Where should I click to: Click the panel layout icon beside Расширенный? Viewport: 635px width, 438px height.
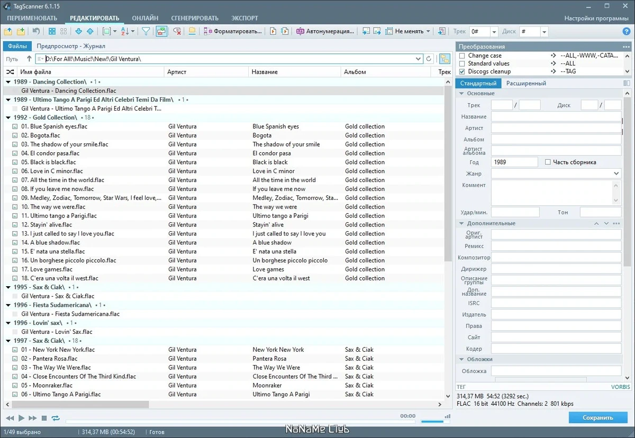click(627, 83)
